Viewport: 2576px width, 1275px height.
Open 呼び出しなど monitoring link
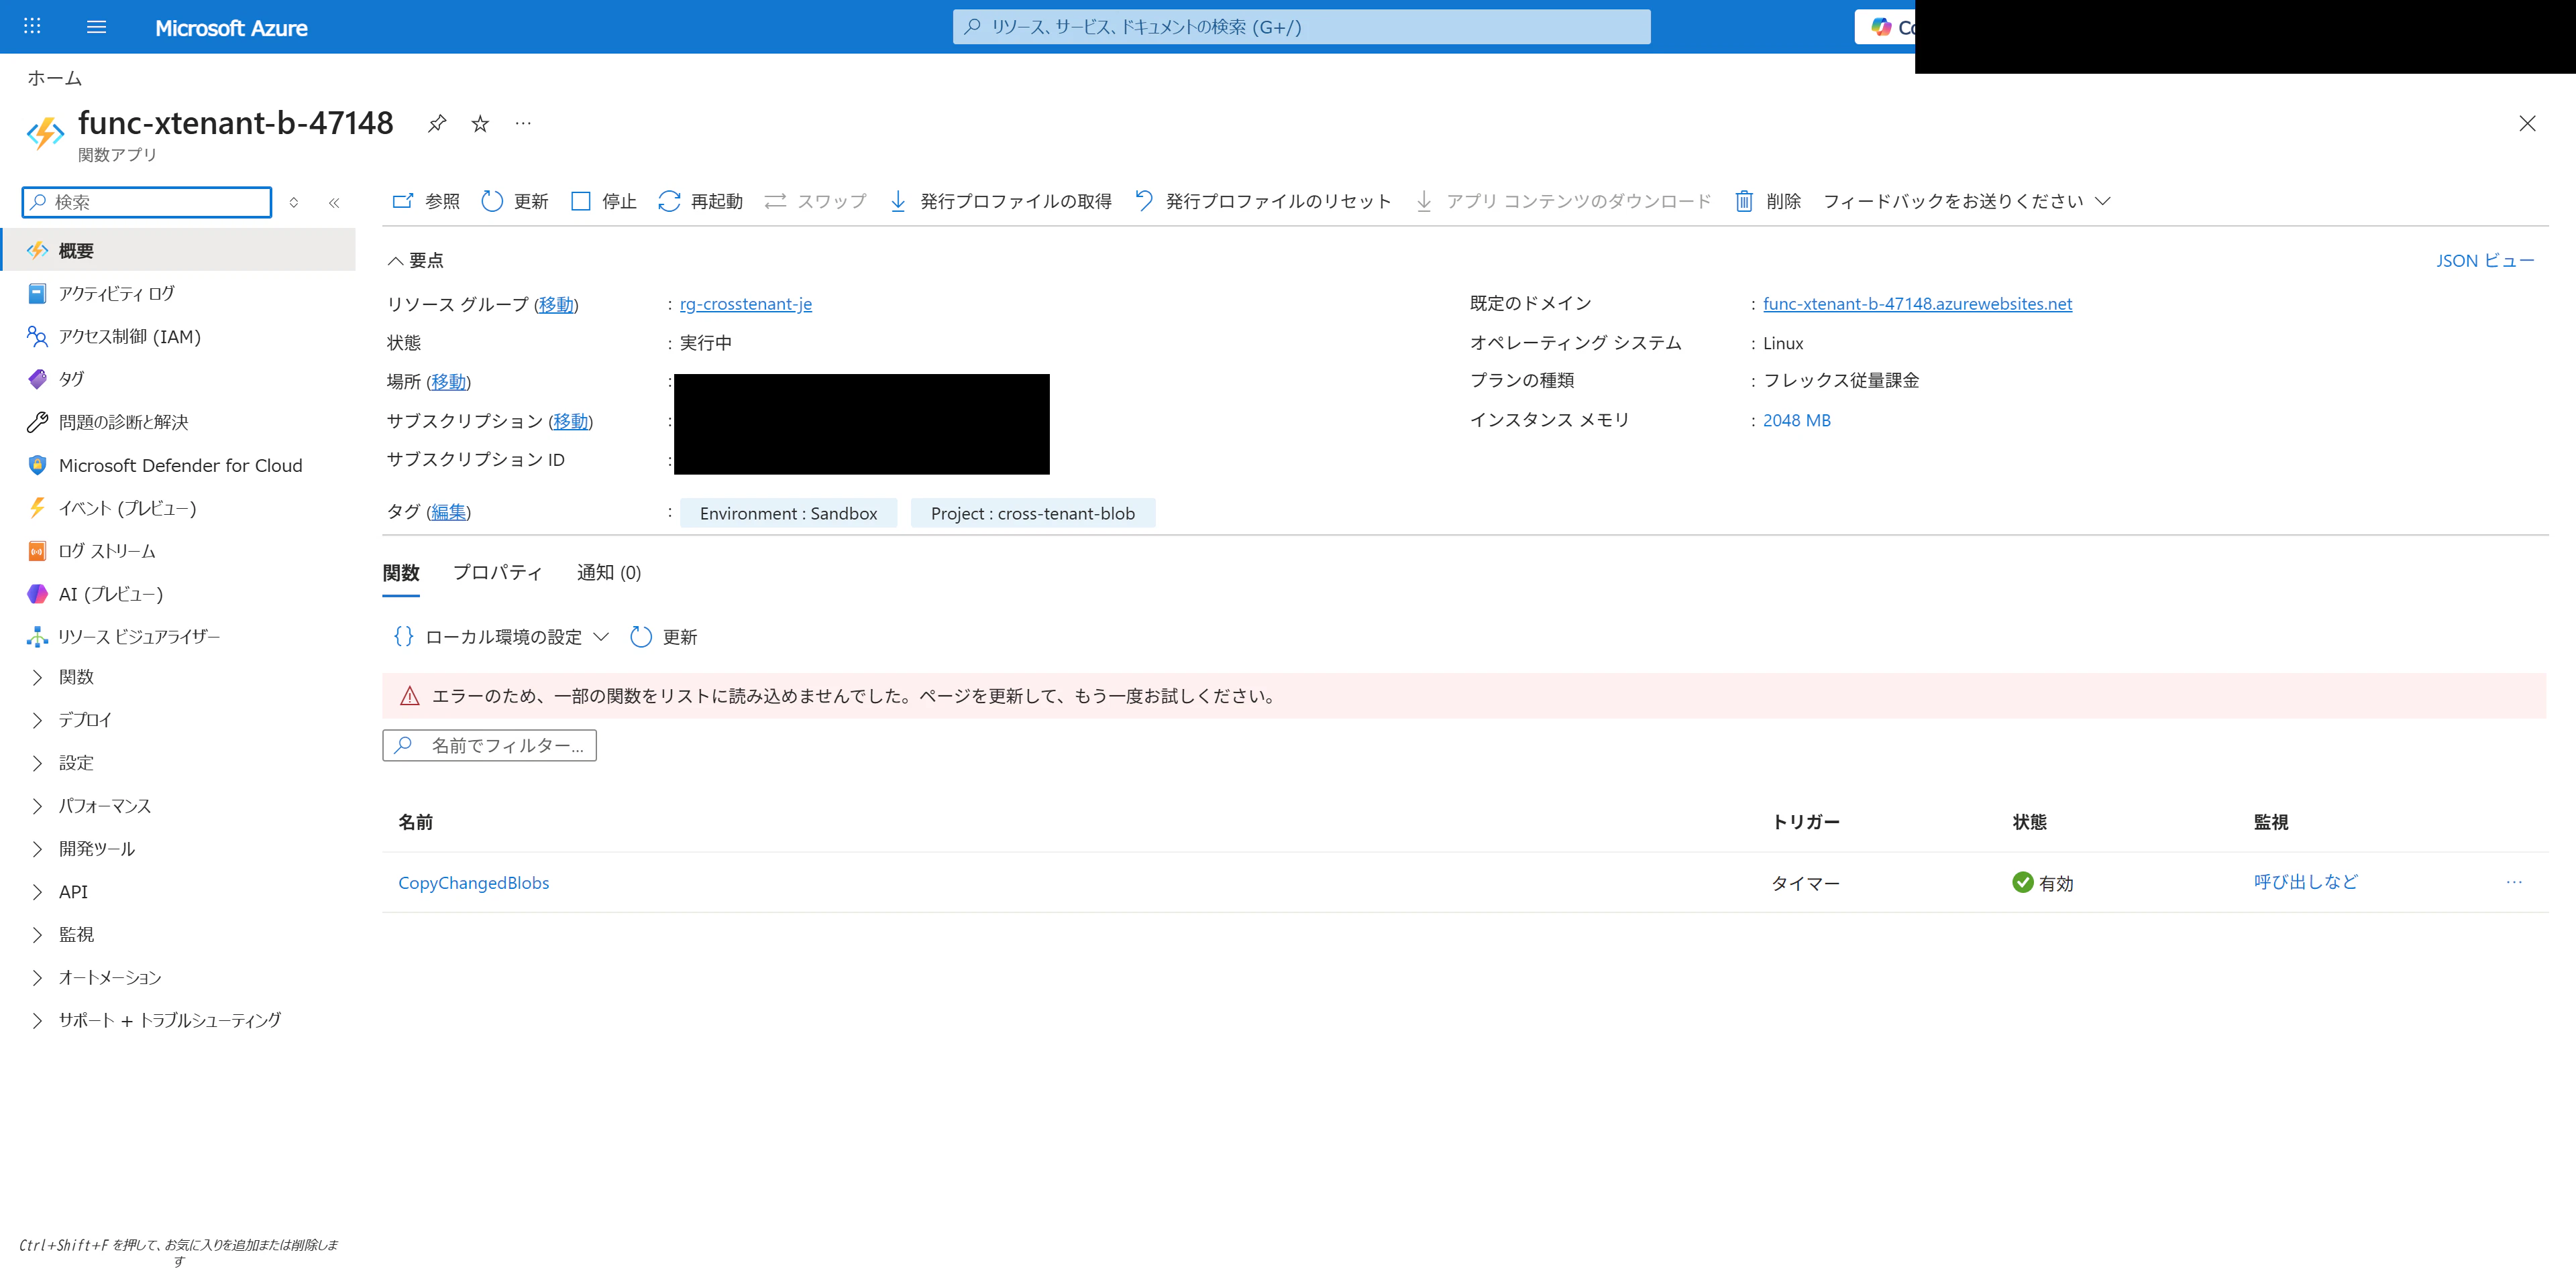(x=2305, y=882)
